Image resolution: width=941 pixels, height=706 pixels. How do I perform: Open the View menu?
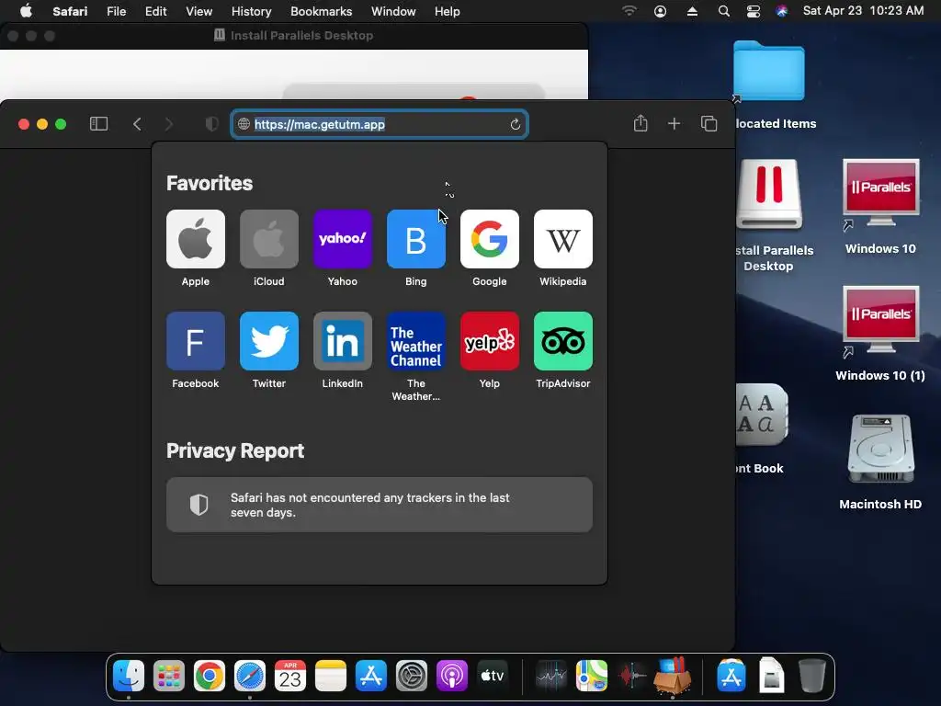point(198,11)
